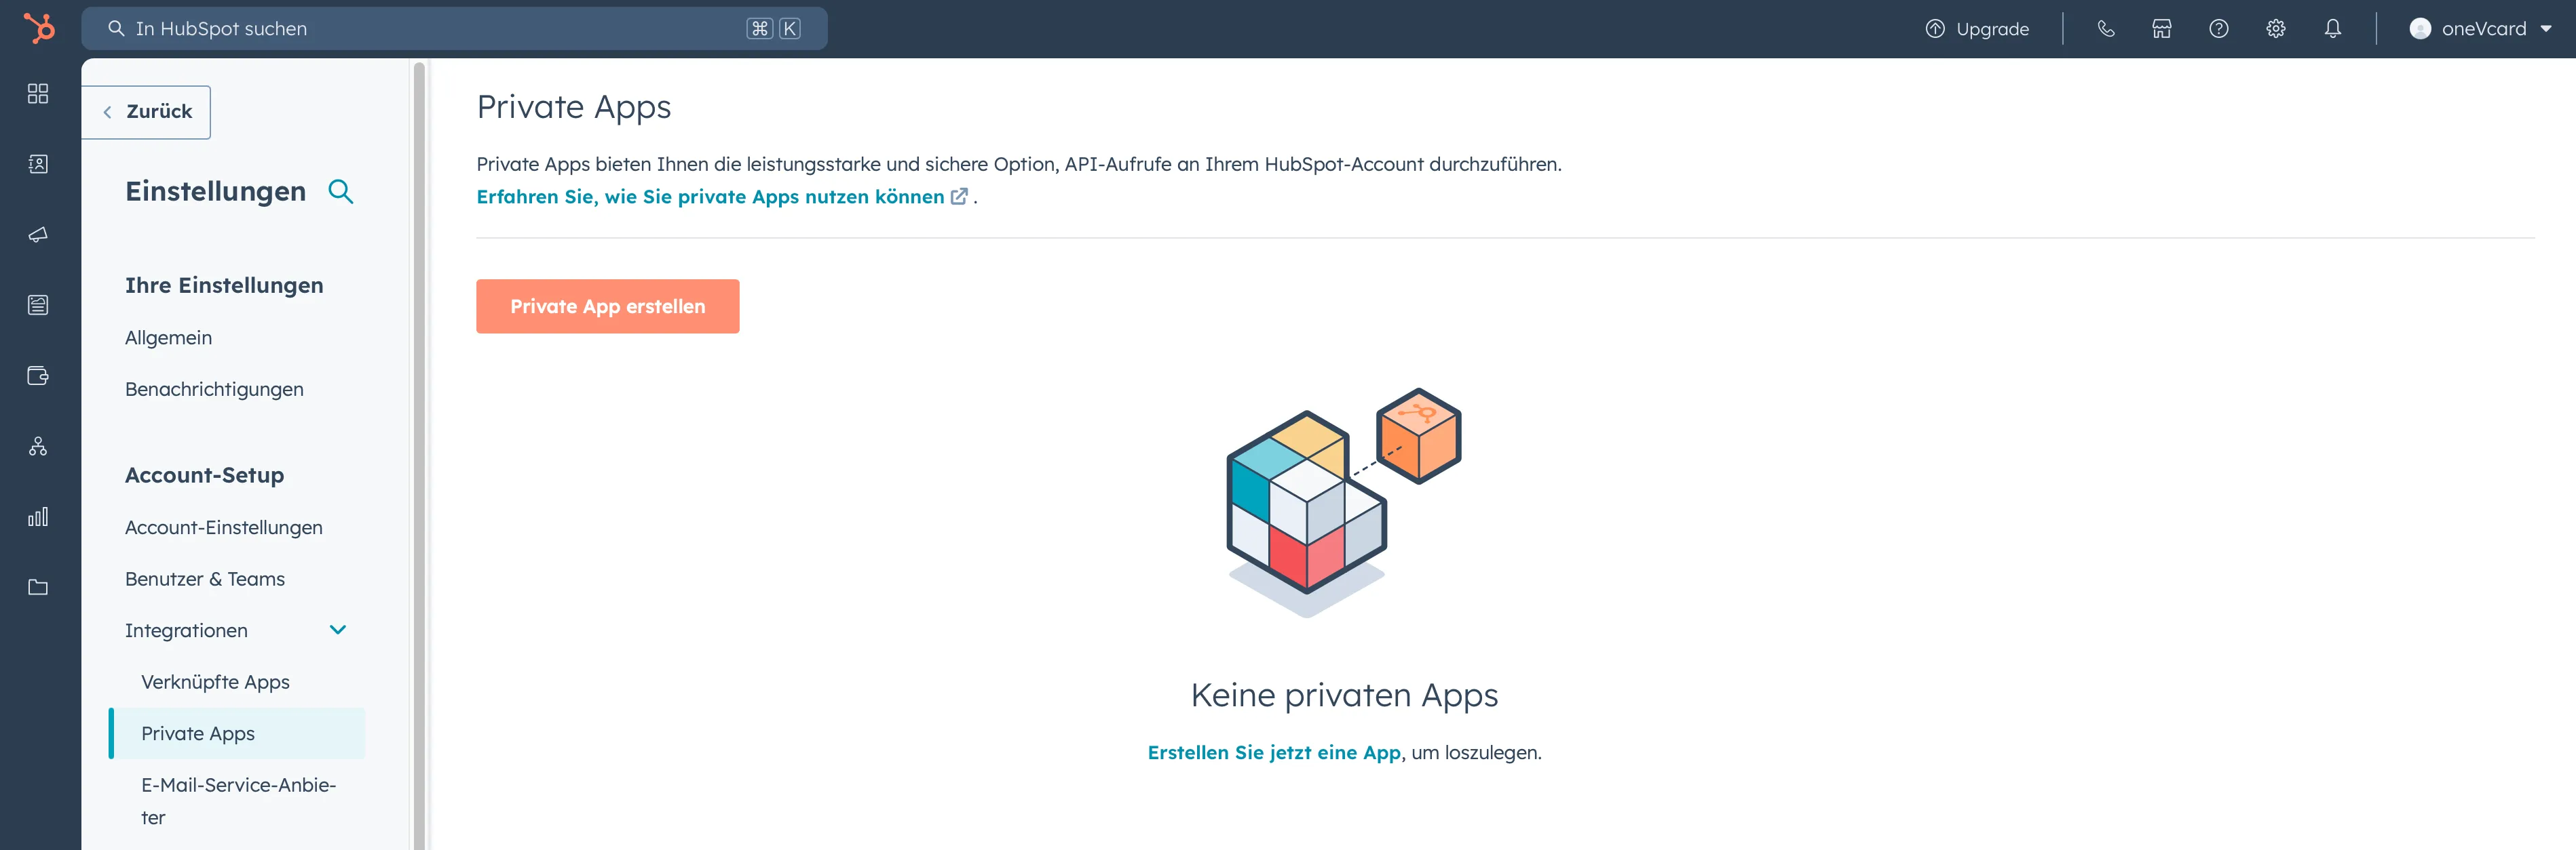This screenshot has height=850, width=2576.
Task: Open the Automation workflows icon
Action: click(38, 447)
